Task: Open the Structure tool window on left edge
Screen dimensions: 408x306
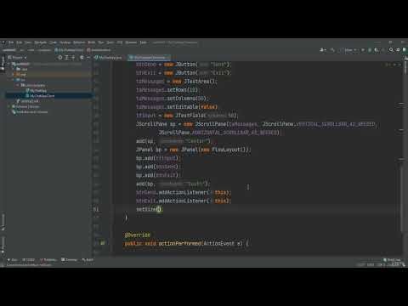Action: click(x=3, y=222)
